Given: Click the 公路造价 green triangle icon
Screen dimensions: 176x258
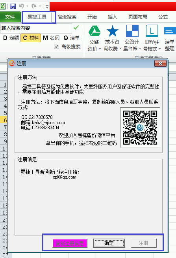Looking at the screenshot, I should coord(94,31).
